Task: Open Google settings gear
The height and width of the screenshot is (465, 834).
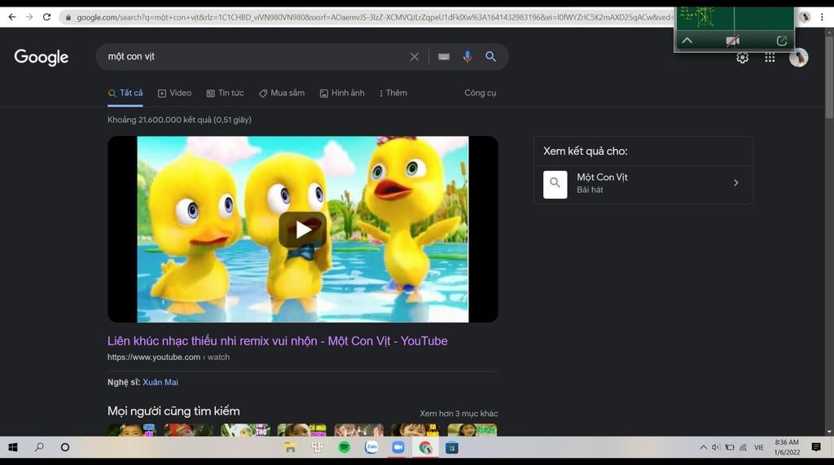Action: 742,58
